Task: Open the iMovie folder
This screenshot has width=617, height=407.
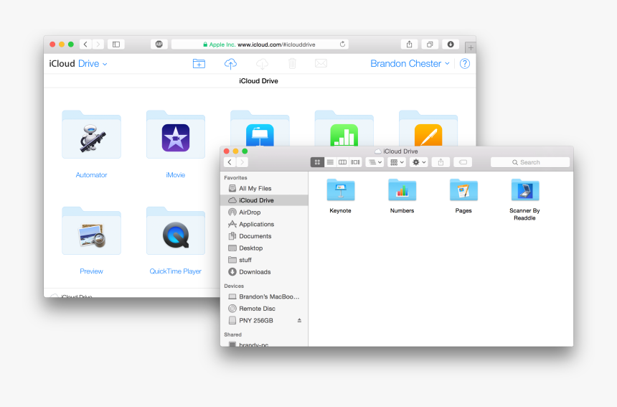Action: [176, 135]
